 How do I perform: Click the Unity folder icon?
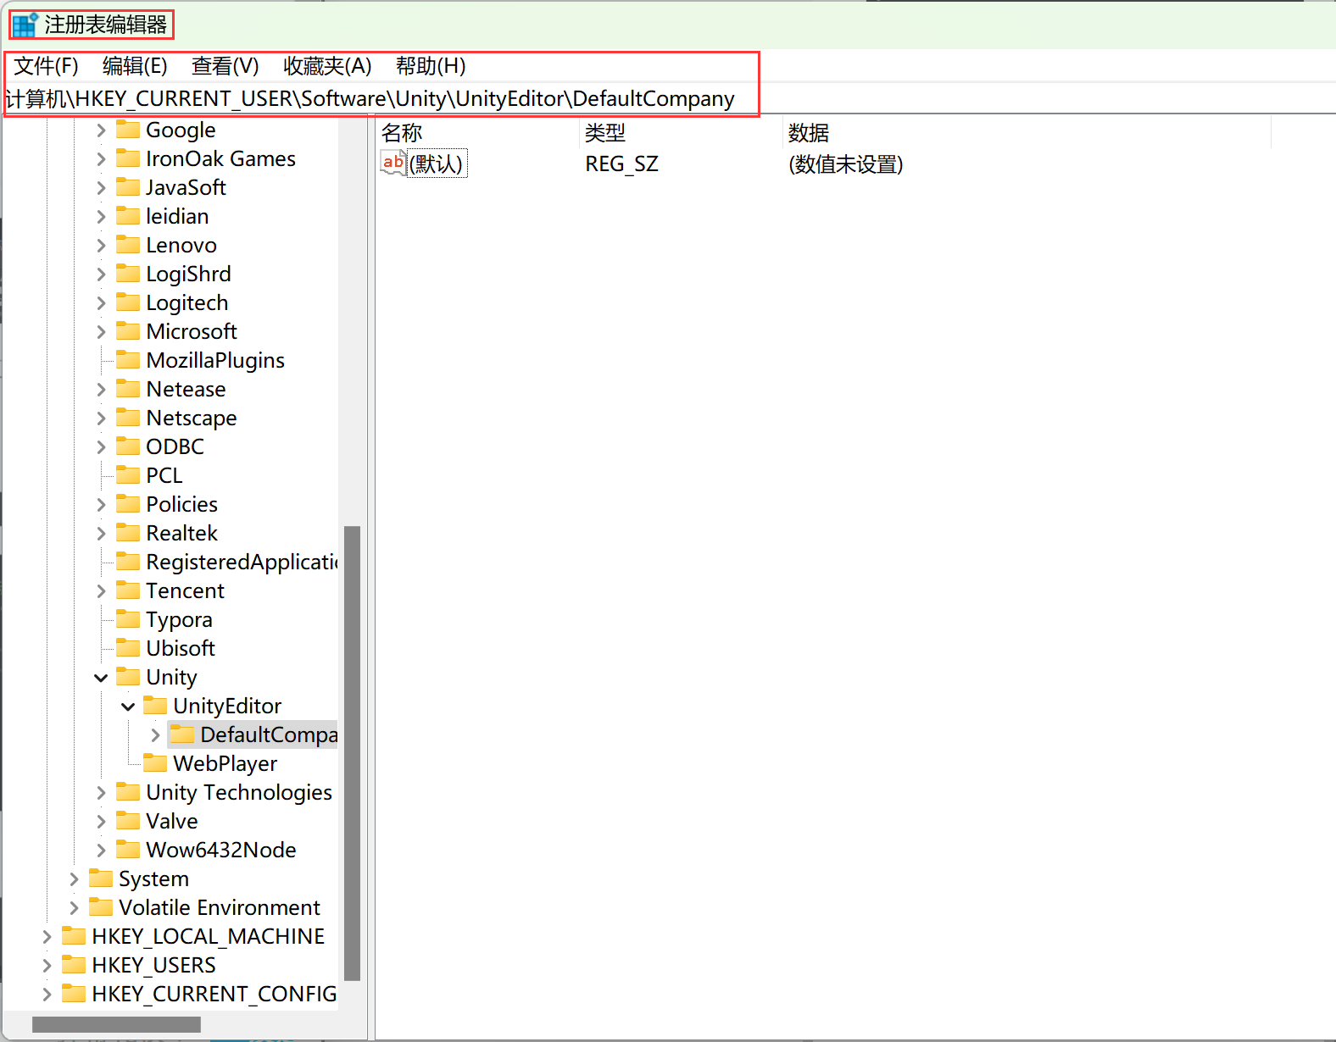point(128,677)
